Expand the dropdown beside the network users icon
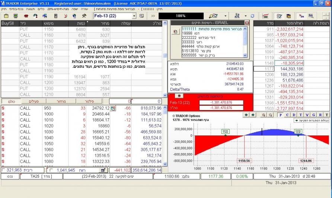Screen dimensions: 332x198 pos(246,16)
